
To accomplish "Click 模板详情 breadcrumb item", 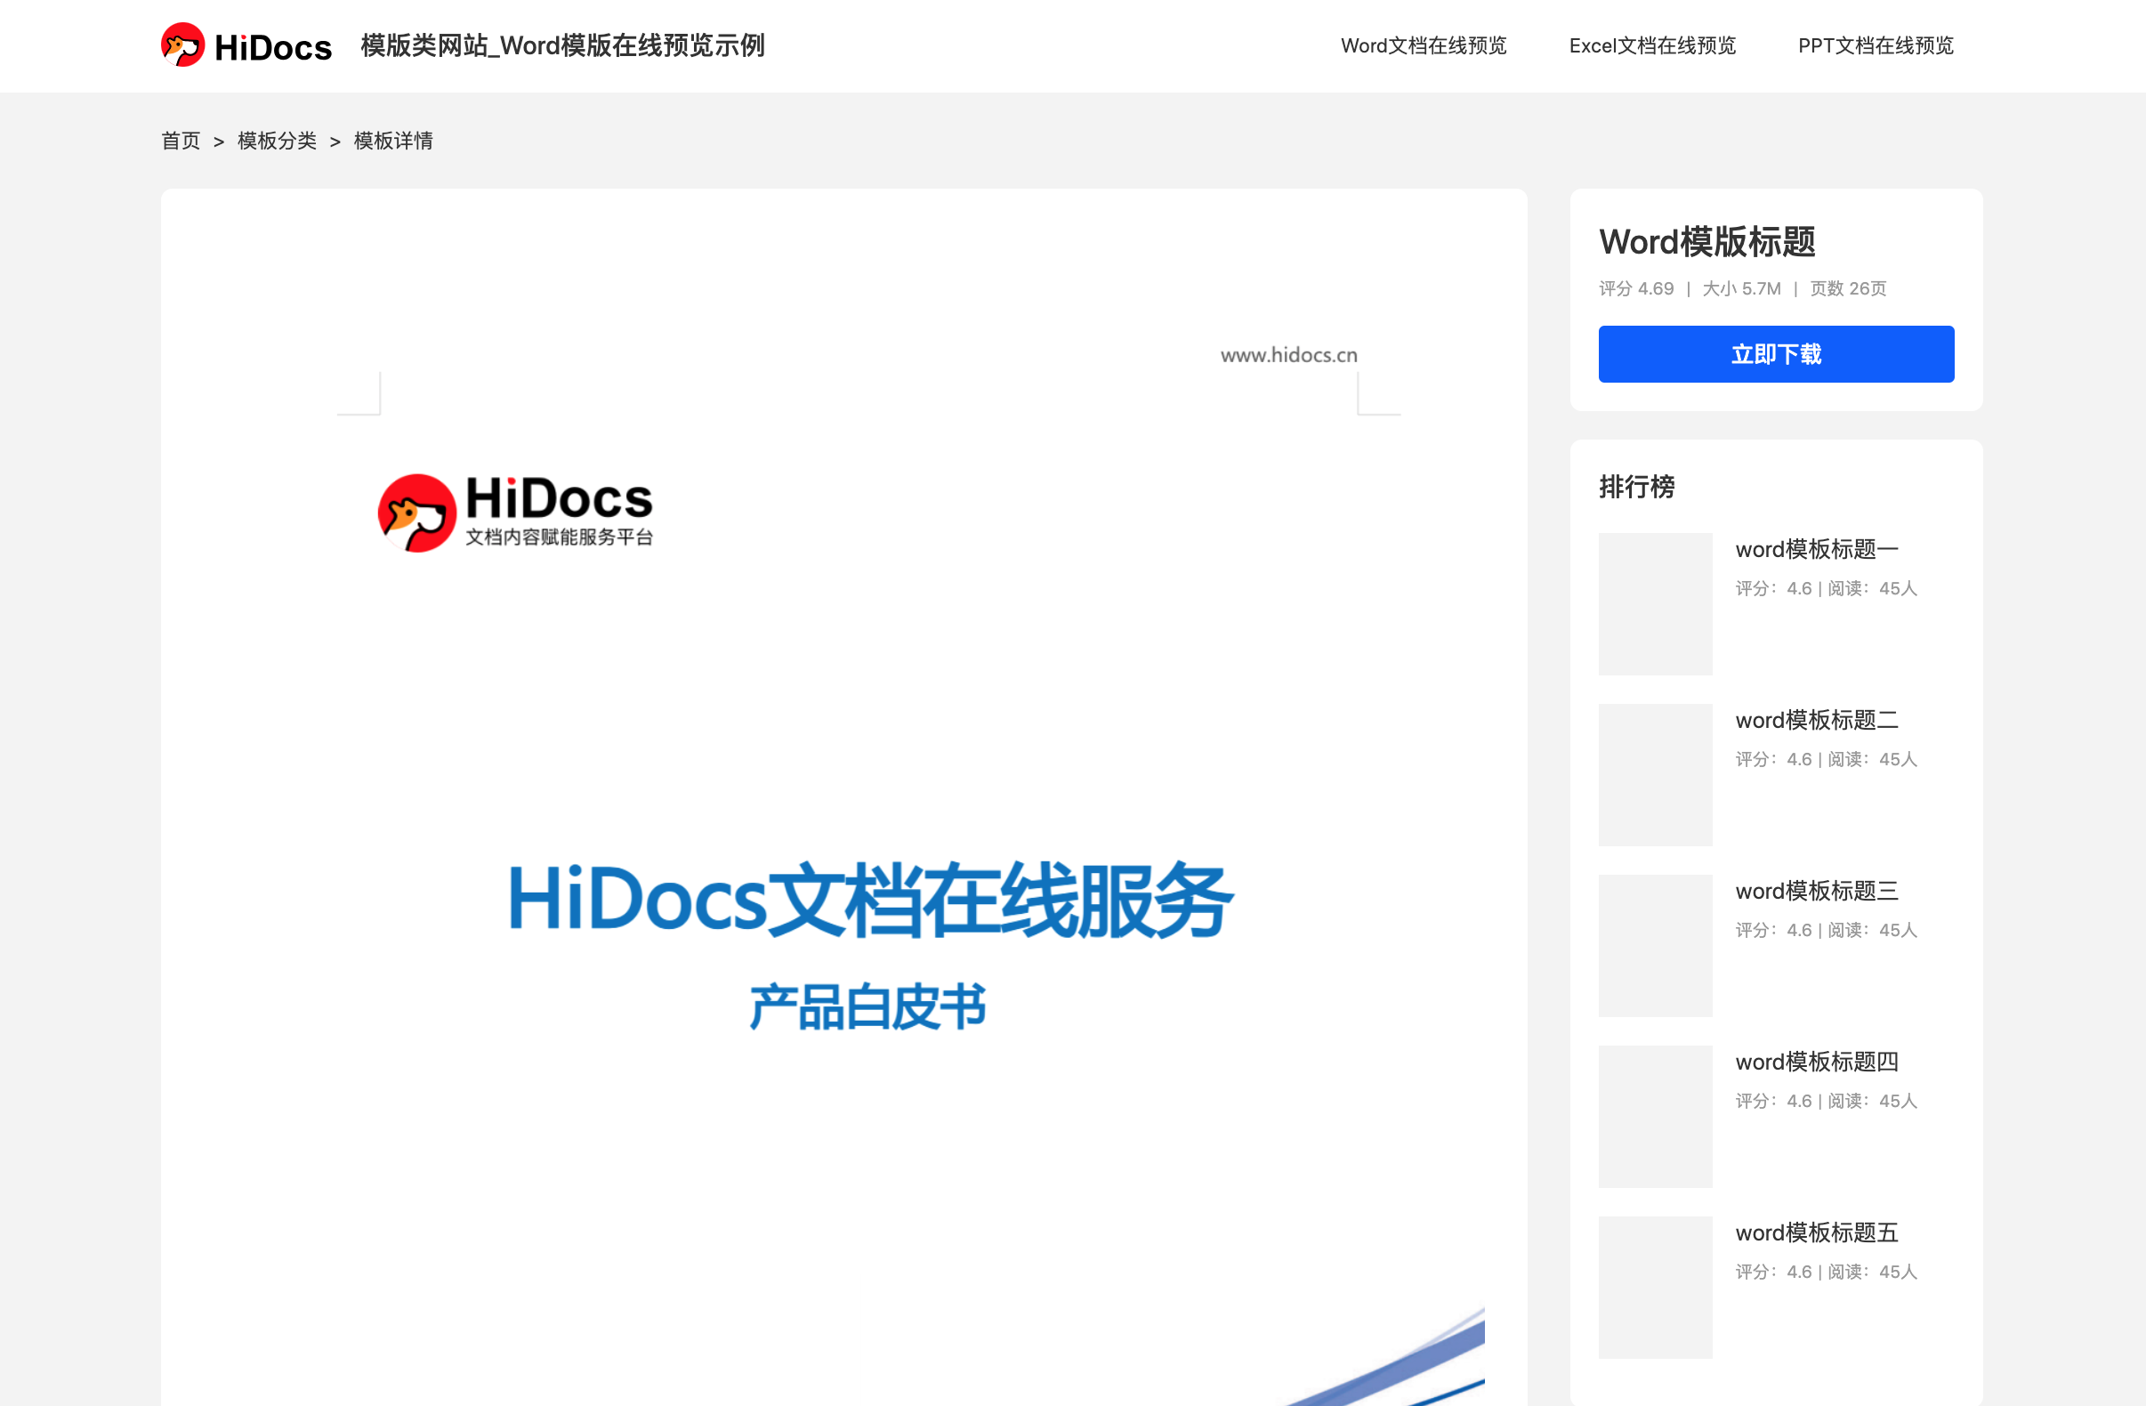I will pyautogui.click(x=393, y=141).
